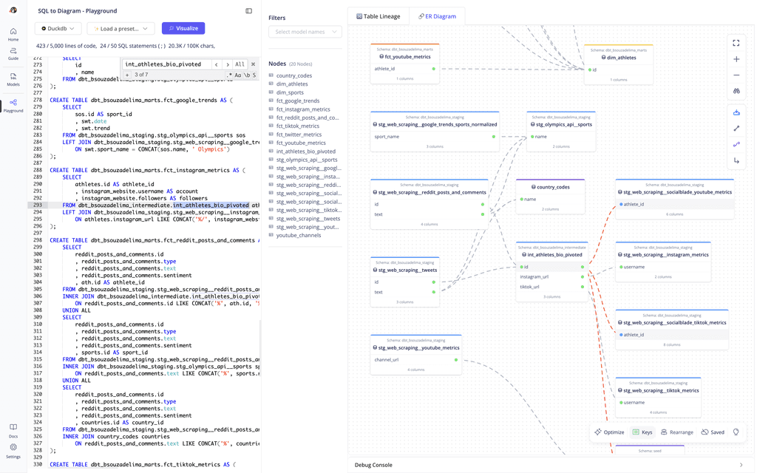Open the Models section from the sidebar

click(x=13, y=79)
